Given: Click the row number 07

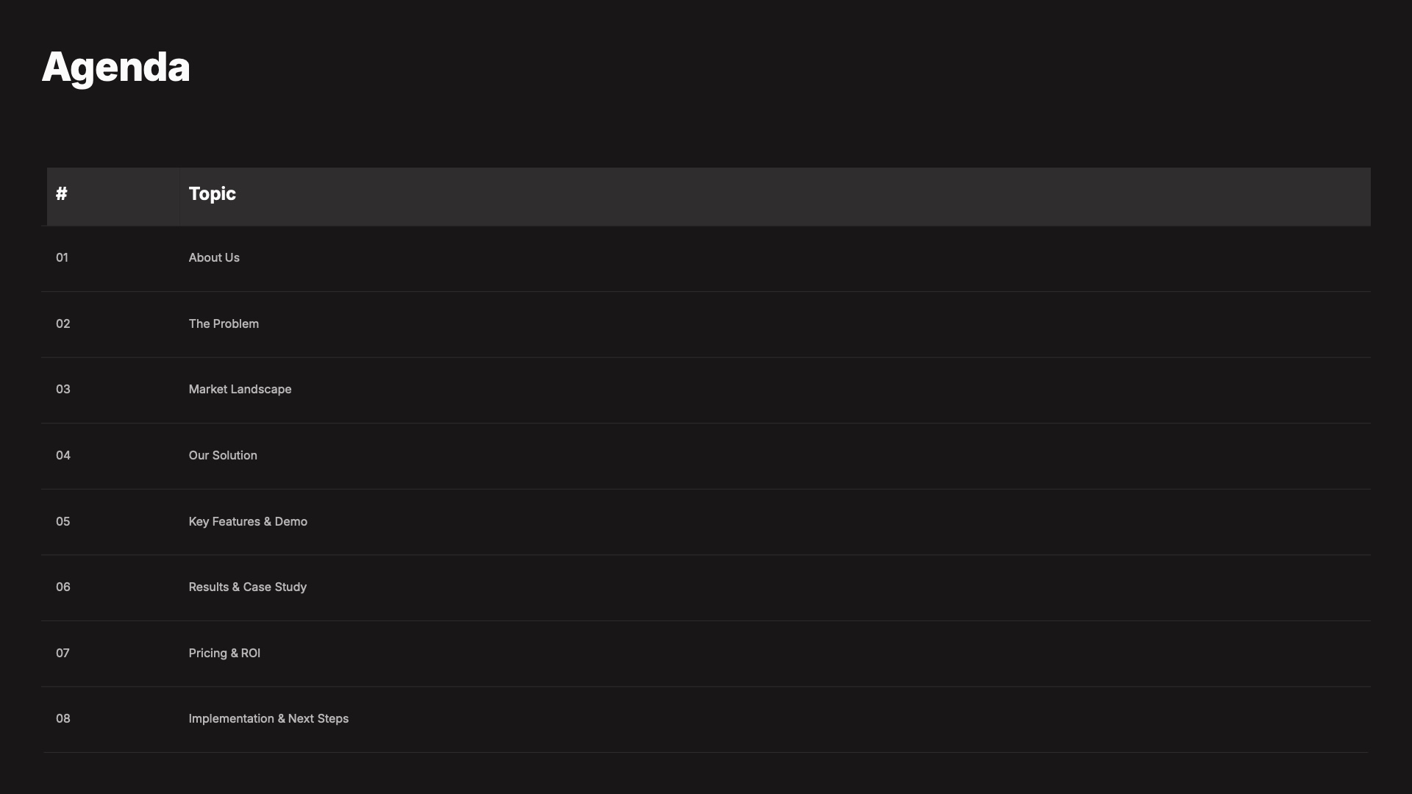Looking at the screenshot, I should click(63, 654).
